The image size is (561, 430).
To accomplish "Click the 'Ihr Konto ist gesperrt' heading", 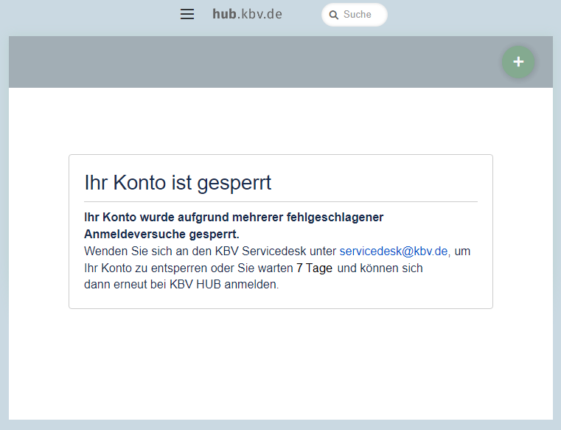I will (178, 182).
